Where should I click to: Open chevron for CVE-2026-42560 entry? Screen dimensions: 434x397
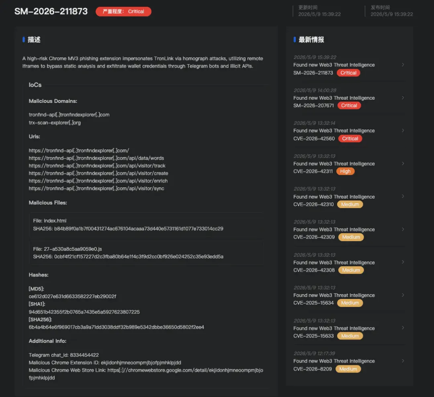tap(403, 131)
